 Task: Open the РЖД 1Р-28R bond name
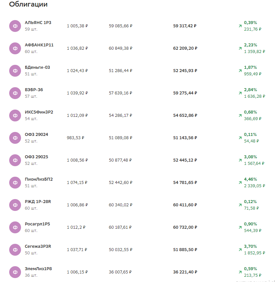pyautogui.click(x=38, y=201)
